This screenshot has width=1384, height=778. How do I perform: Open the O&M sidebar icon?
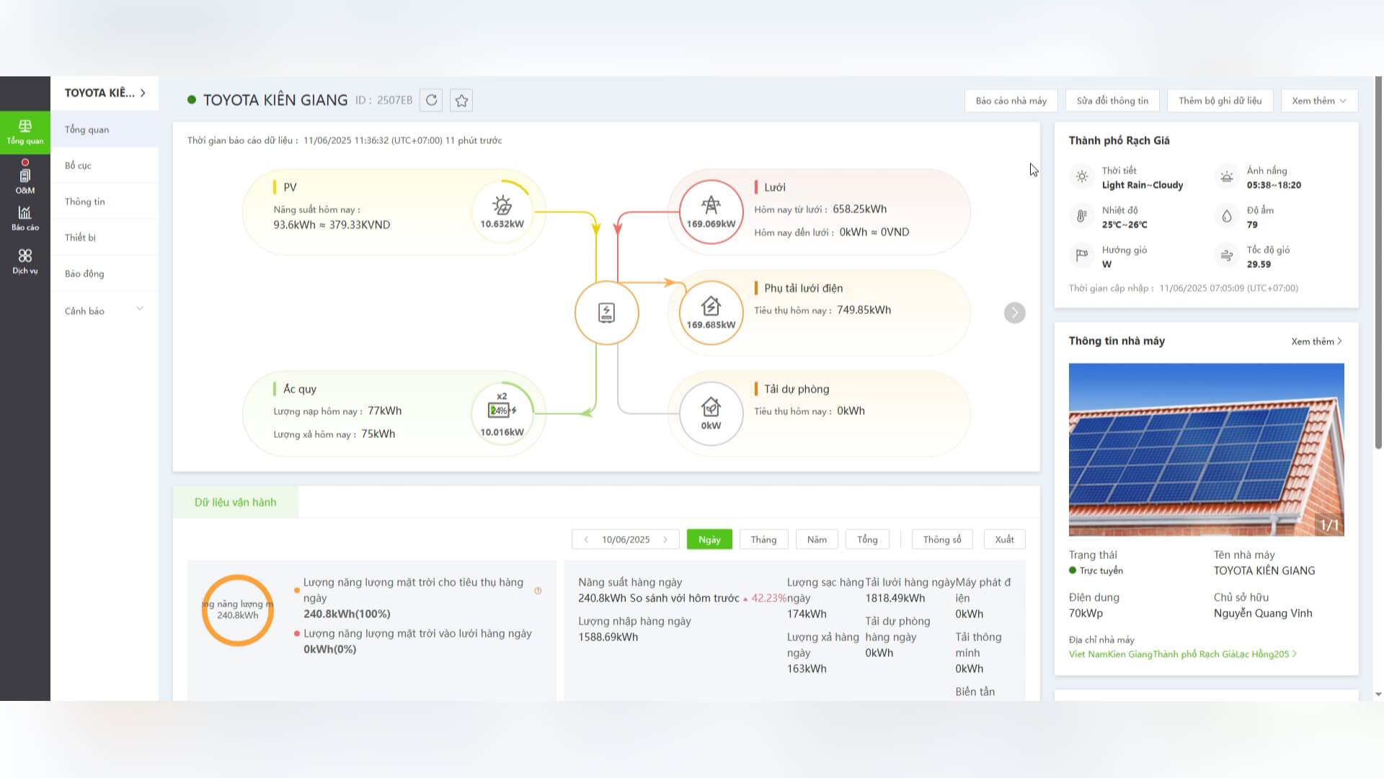[x=25, y=178]
